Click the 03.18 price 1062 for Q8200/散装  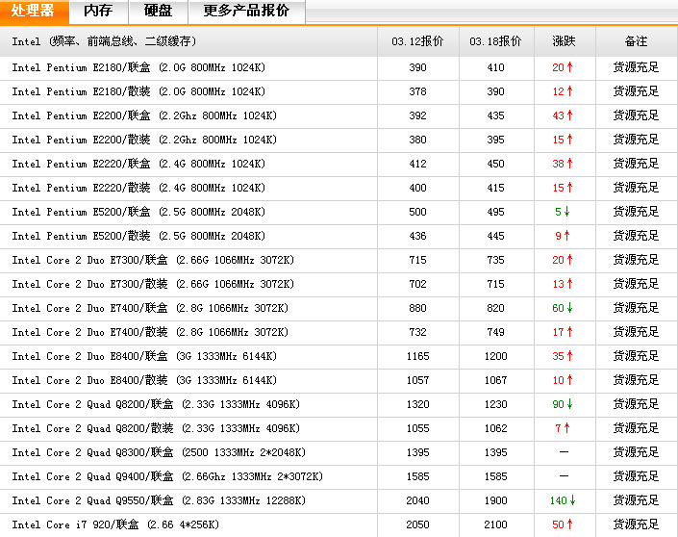[495, 429]
